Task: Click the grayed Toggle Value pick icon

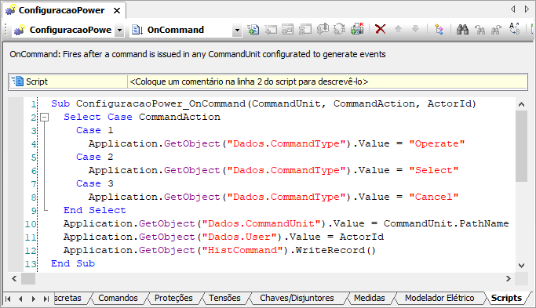Action: [340, 29]
